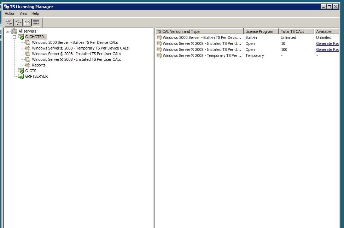Click Unlimited under Total TS CALs
344x228 pixels.
[288, 37]
